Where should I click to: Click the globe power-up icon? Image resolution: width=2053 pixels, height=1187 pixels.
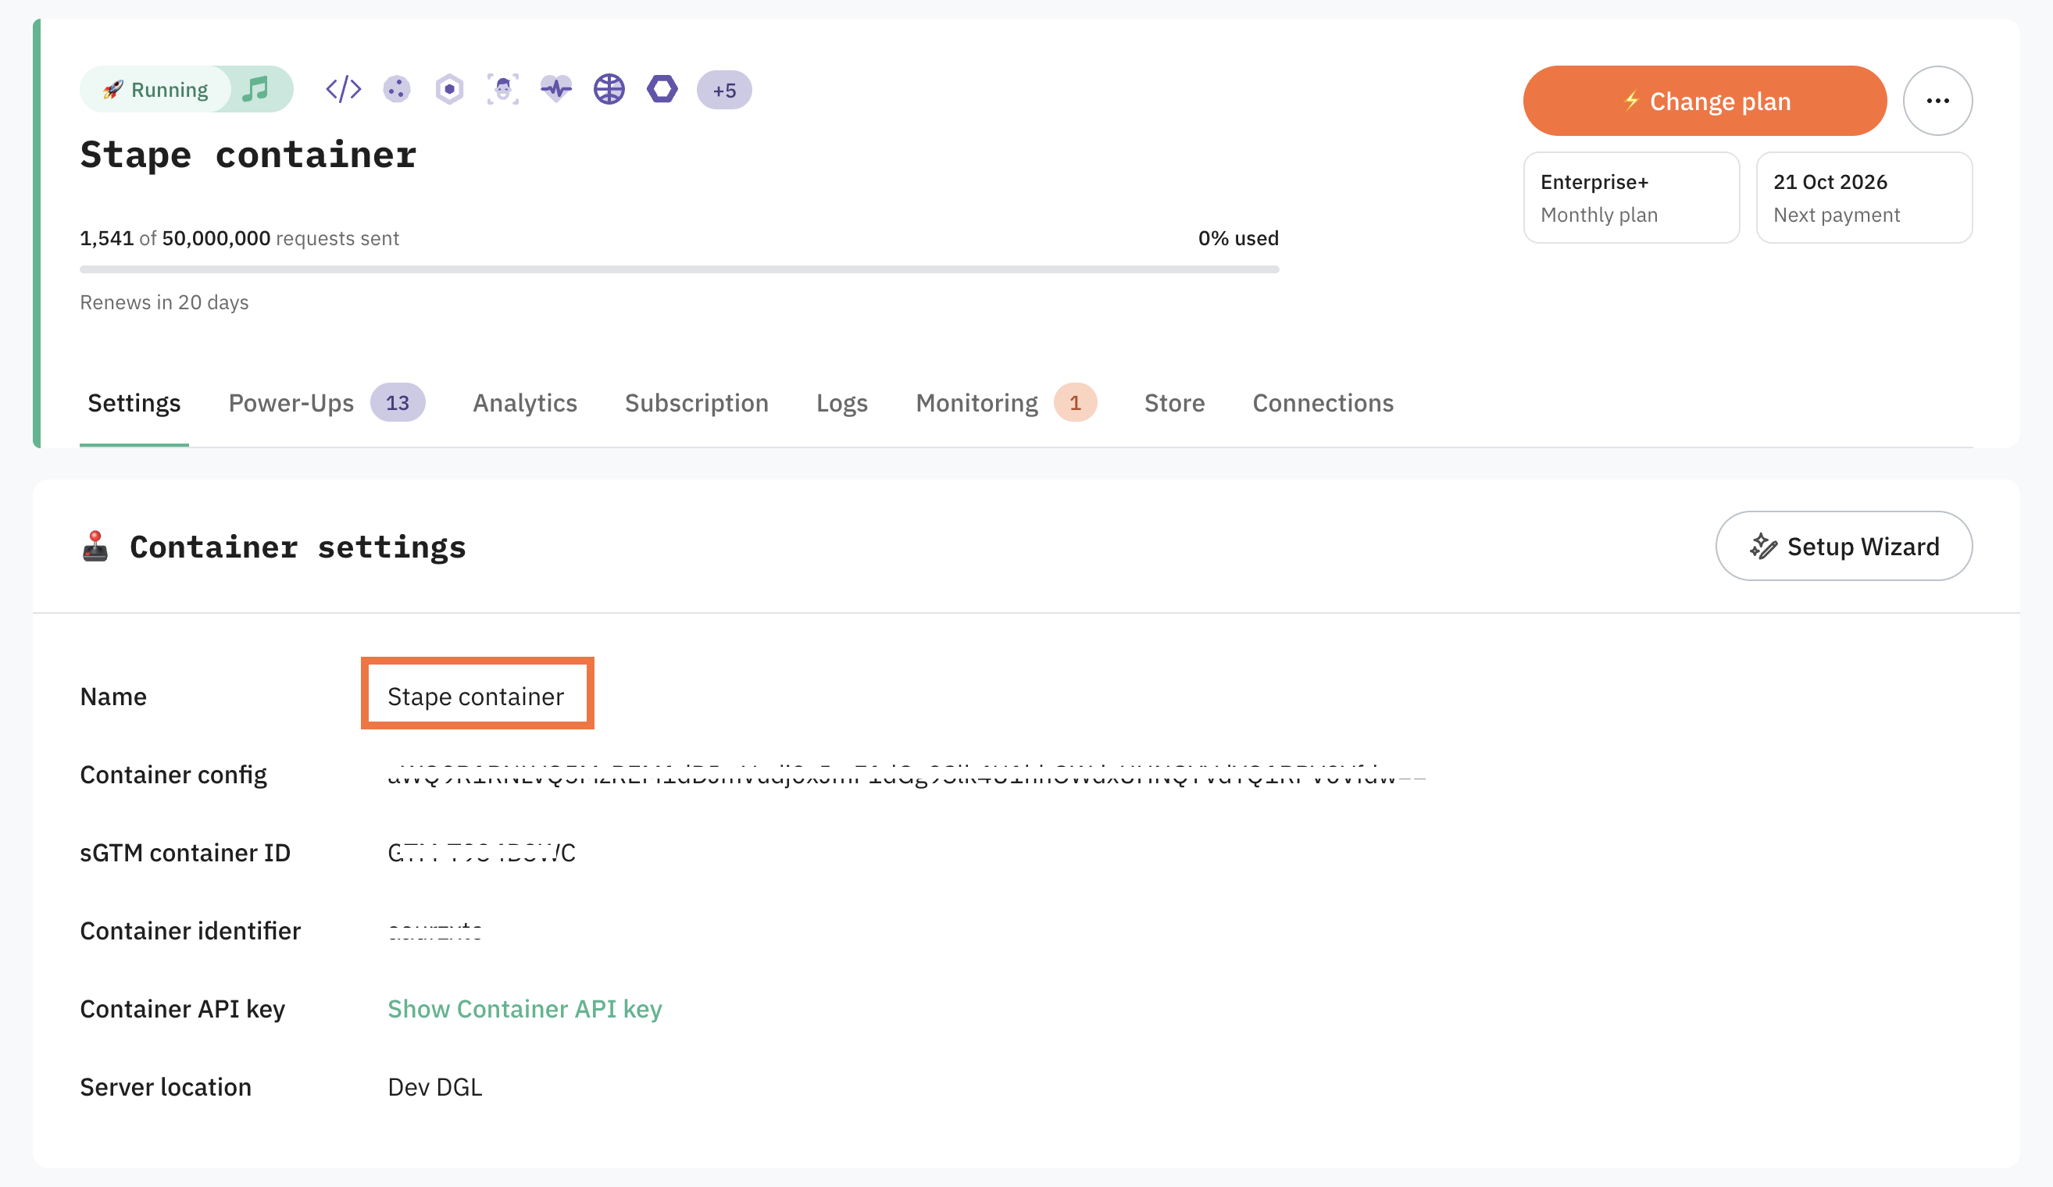click(609, 89)
